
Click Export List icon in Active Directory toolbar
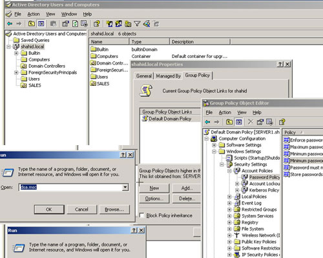click(84, 24)
